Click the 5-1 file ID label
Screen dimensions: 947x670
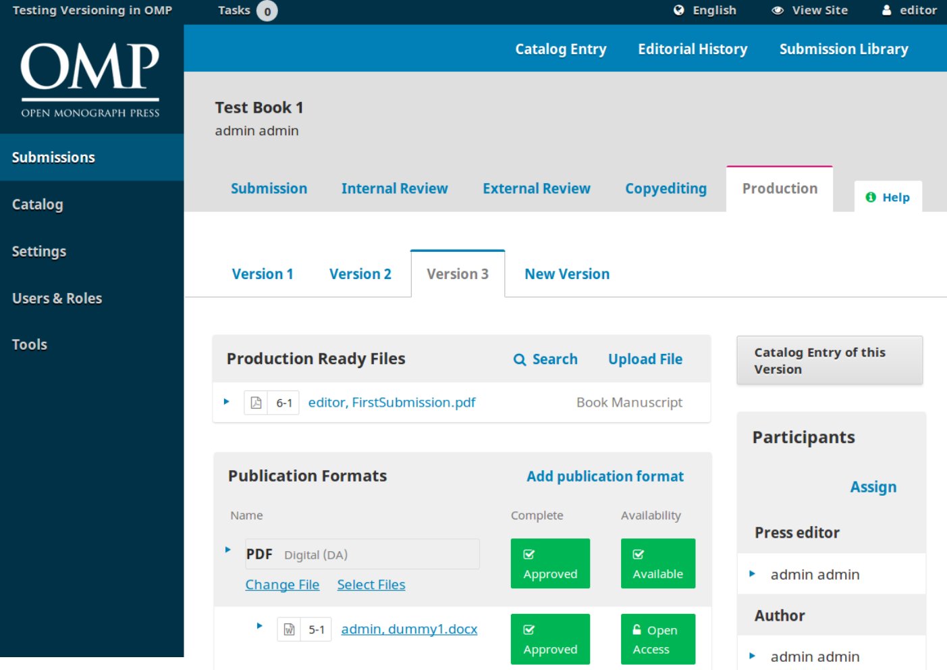(317, 629)
